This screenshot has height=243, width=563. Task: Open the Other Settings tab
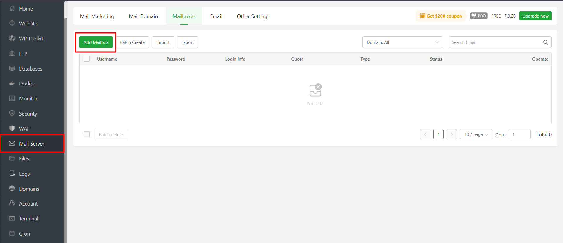253,16
